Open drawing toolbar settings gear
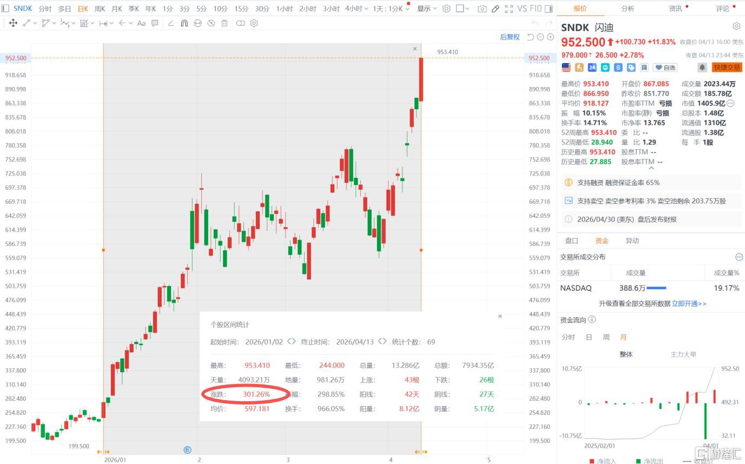Viewport: 745px width, 464px height. [254, 23]
